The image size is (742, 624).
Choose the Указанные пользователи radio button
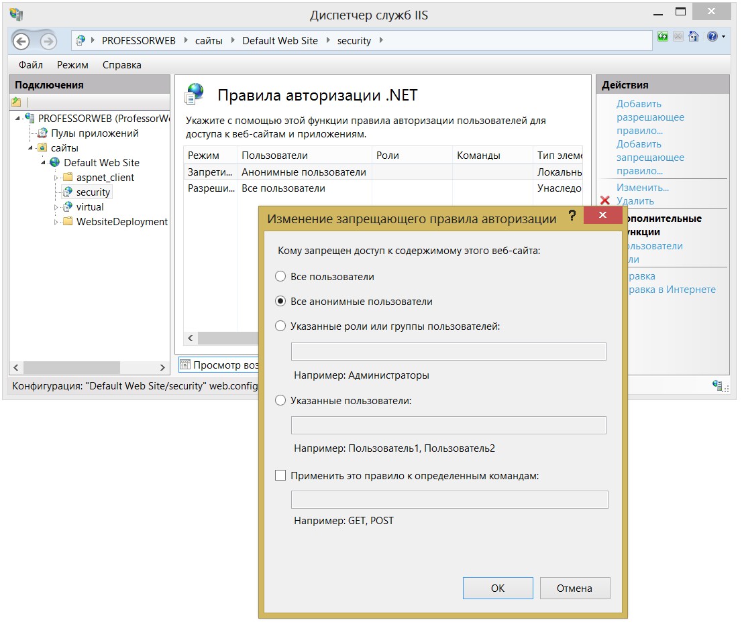pos(280,400)
